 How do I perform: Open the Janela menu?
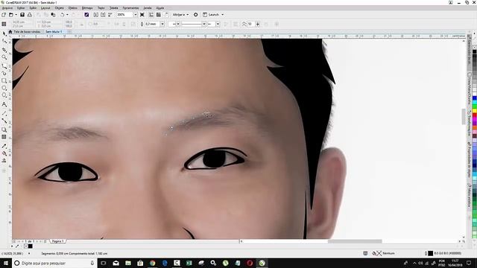[148, 8]
